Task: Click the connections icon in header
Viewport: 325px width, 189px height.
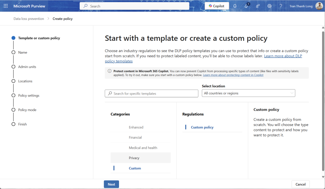Action: [258, 6]
